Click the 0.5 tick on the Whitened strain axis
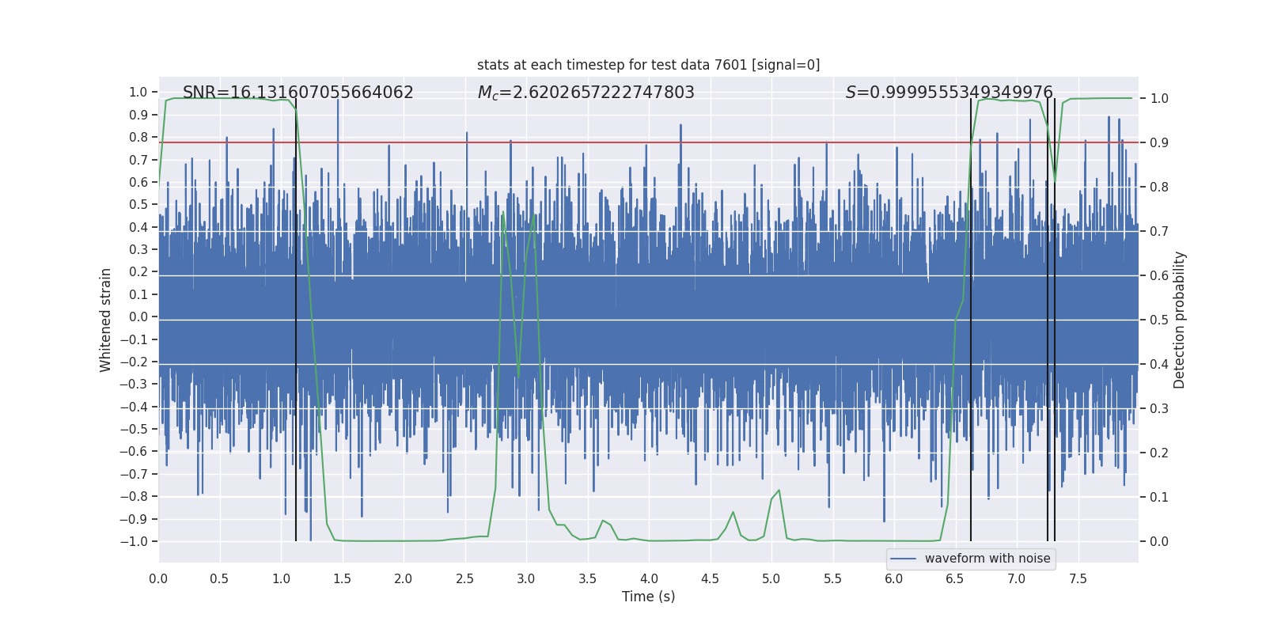 click(138, 205)
